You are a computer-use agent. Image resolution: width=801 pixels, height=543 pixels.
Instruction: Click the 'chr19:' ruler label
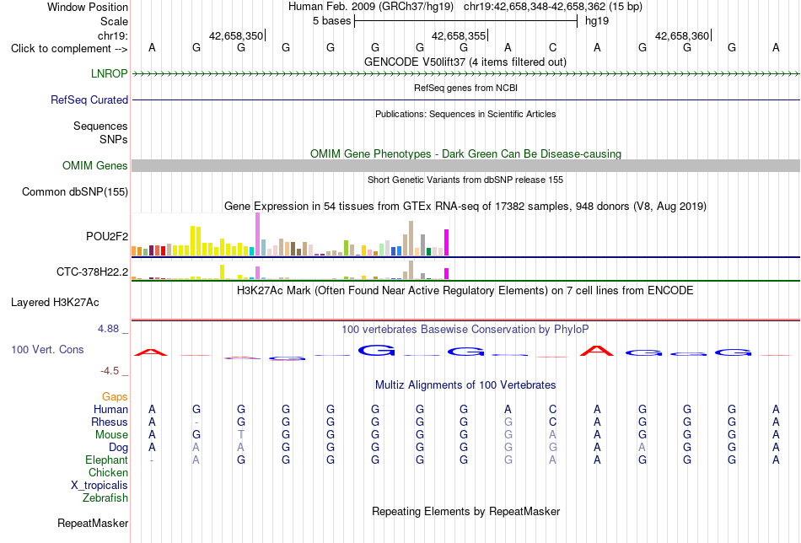tap(113, 35)
